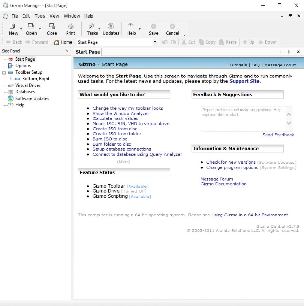
Task: Click the New toolbar icon
Action: (x=12, y=26)
